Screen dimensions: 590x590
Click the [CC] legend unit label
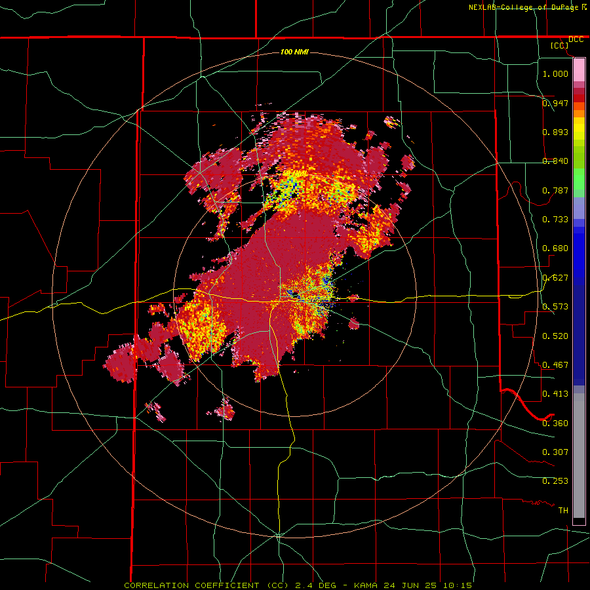point(560,46)
